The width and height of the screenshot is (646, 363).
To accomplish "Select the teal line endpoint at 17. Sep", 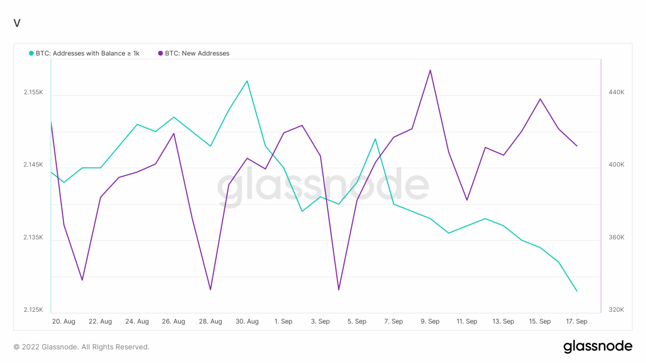I will click(x=577, y=291).
